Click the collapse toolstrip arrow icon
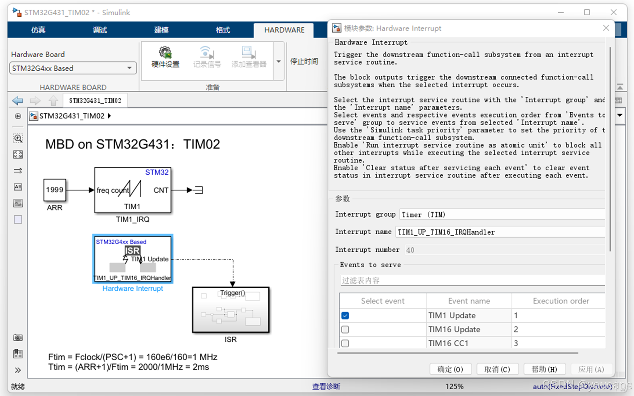This screenshot has width=634, height=396. point(620,87)
